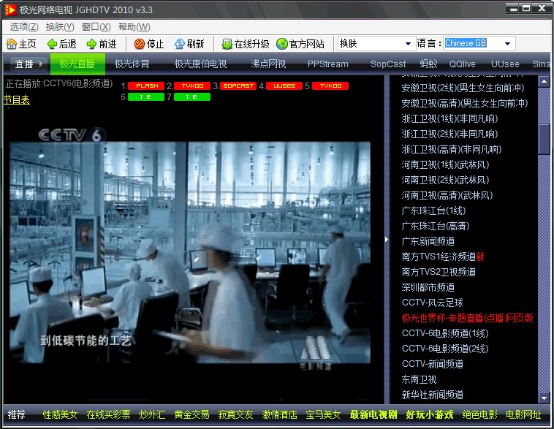Click the 前进 forward arrow icon

(91, 44)
